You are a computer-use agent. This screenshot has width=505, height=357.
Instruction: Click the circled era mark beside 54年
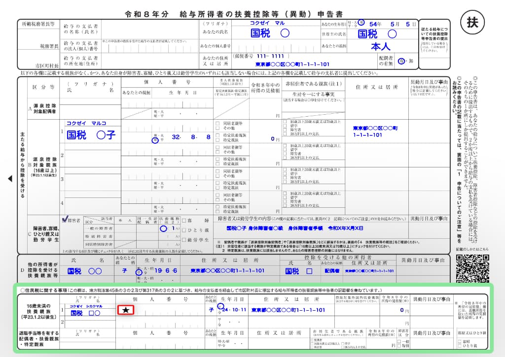click(x=361, y=22)
